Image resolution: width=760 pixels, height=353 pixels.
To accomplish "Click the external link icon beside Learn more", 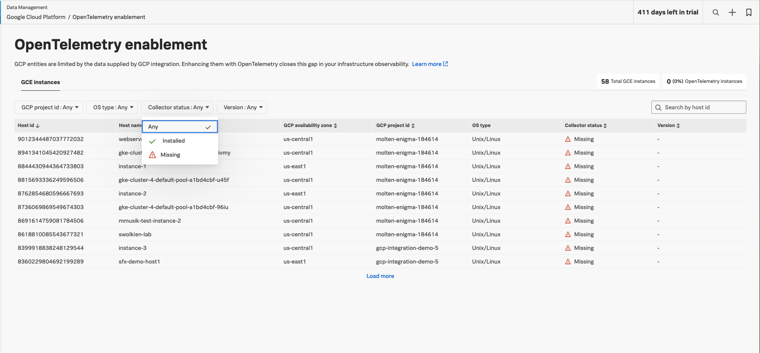I will point(446,64).
